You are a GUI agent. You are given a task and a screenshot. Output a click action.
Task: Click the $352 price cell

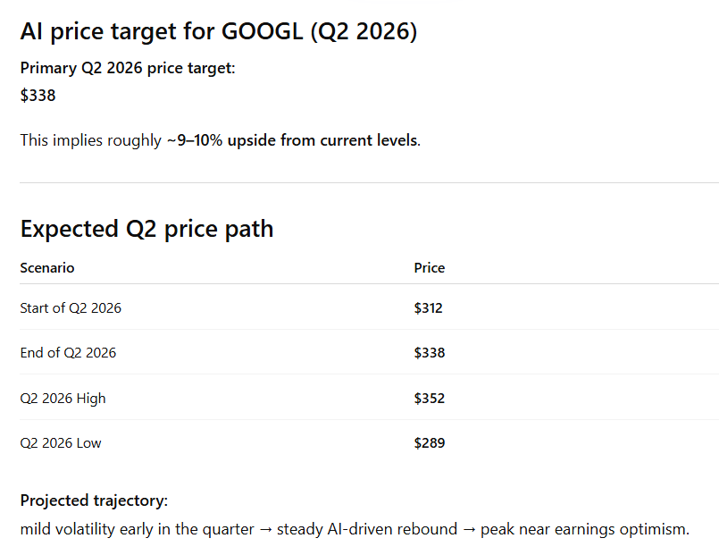coord(430,399)
